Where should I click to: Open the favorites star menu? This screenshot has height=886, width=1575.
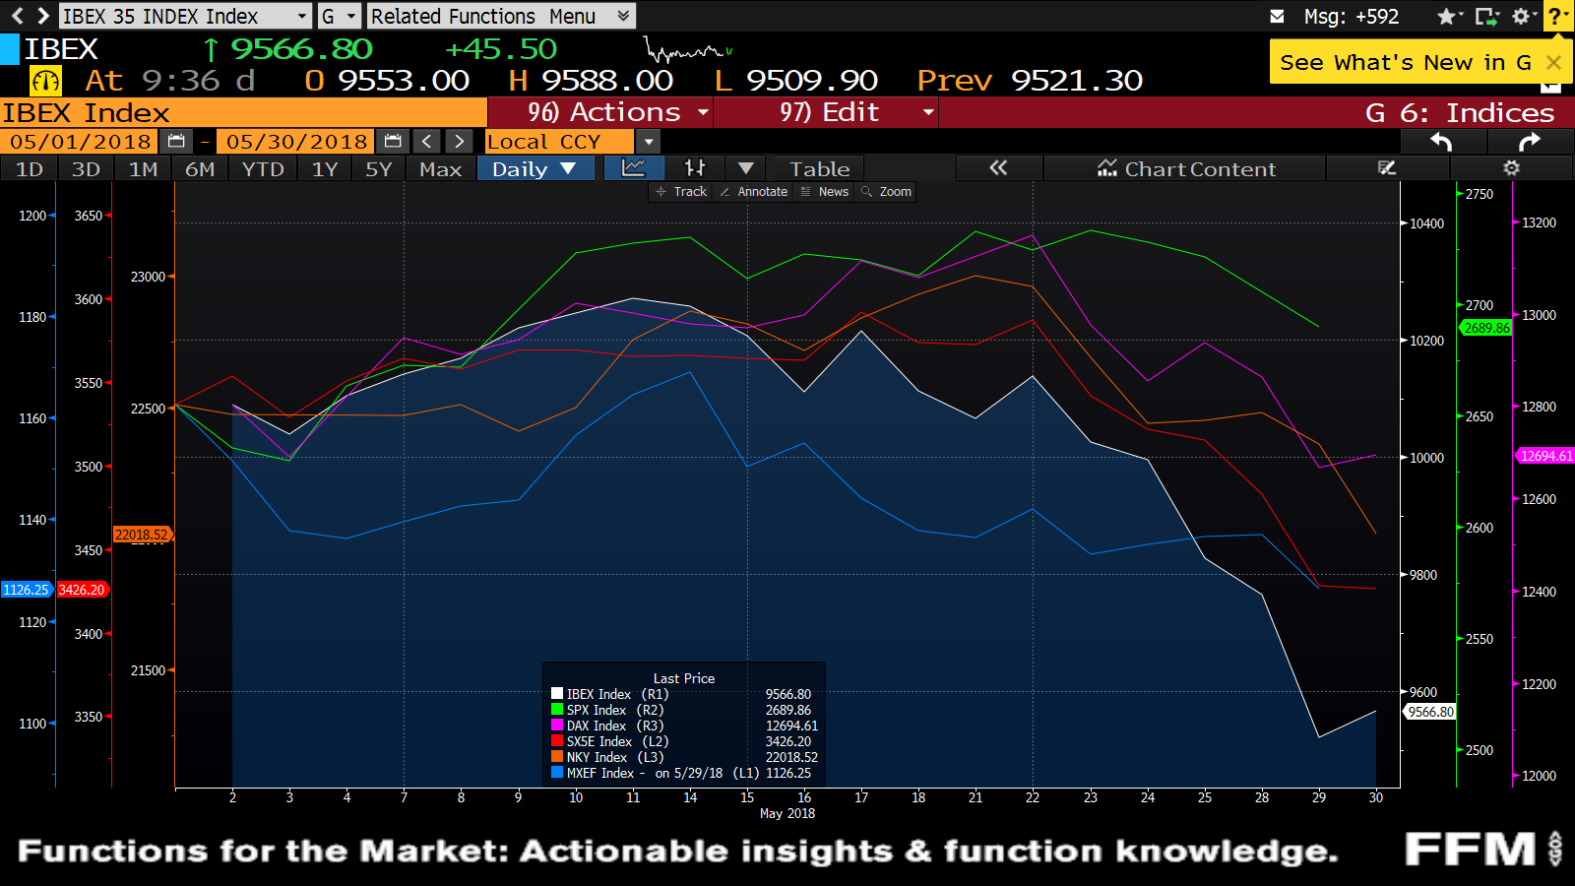[1450, 16]
